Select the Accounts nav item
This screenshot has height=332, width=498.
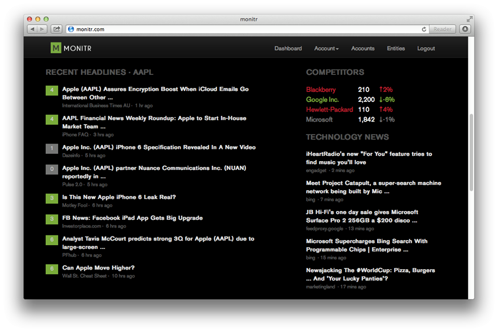(x=363, y=48)
